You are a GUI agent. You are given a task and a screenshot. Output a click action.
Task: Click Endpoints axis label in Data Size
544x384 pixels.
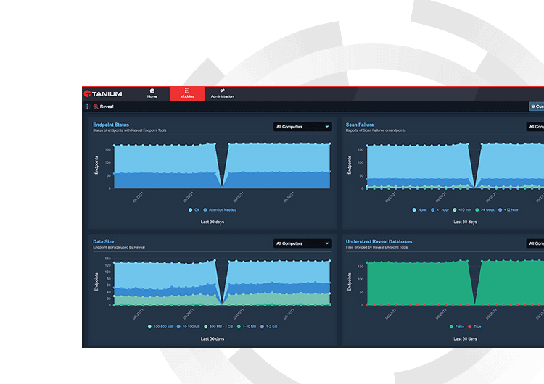point(96,282)
